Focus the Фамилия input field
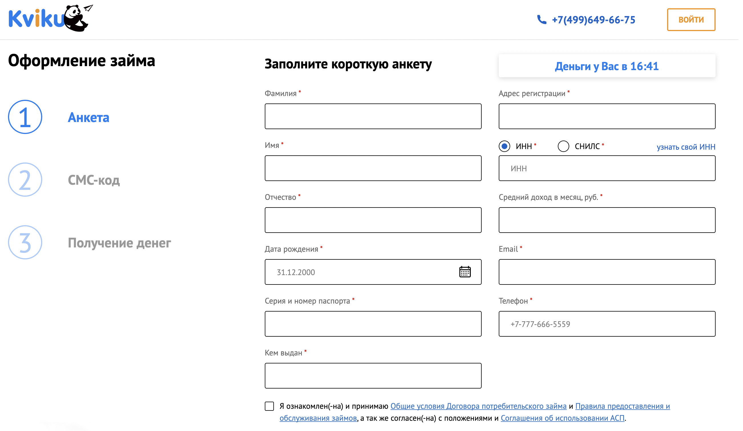 pos(373,116)
